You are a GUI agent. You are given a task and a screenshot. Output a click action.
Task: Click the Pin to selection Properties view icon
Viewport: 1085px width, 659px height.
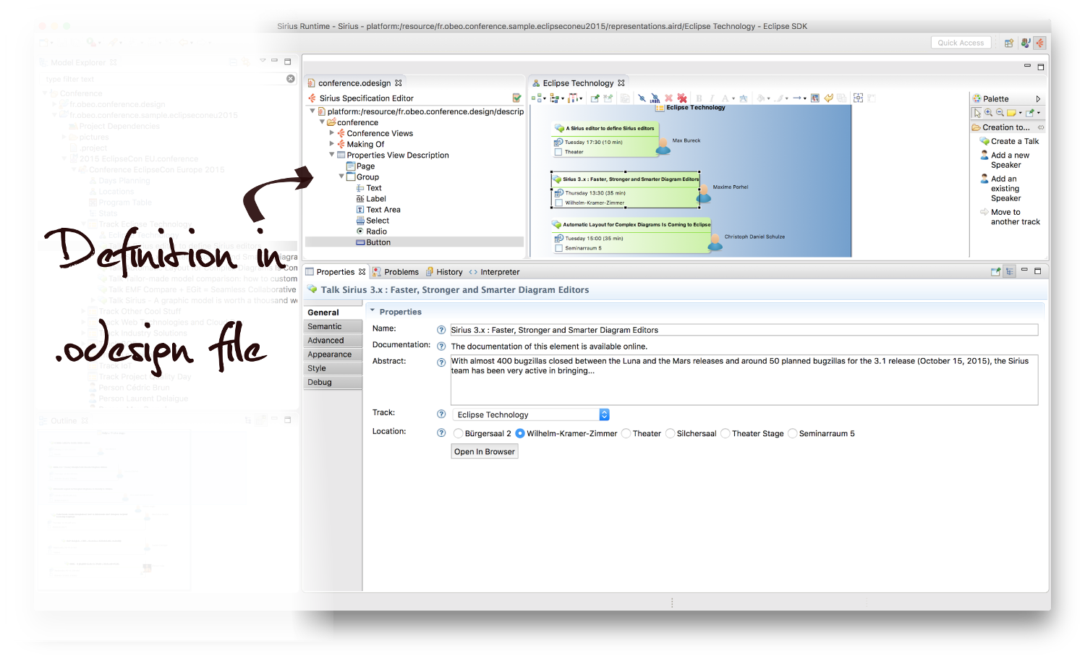(996, 271)
